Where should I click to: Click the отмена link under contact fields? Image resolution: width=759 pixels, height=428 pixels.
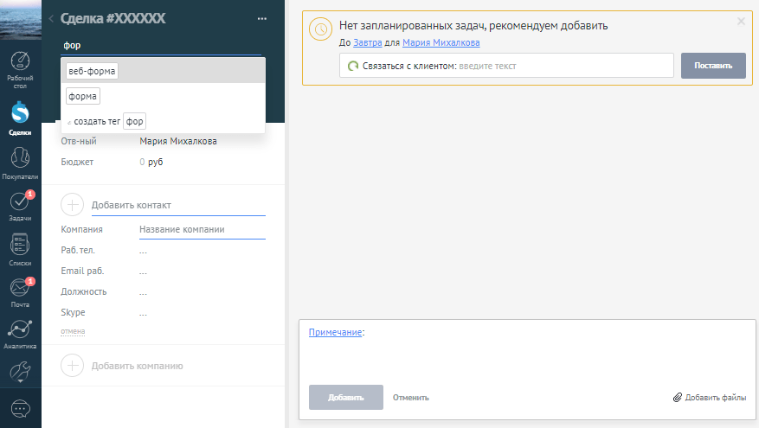pyautogui.click(x=73, y=331)
